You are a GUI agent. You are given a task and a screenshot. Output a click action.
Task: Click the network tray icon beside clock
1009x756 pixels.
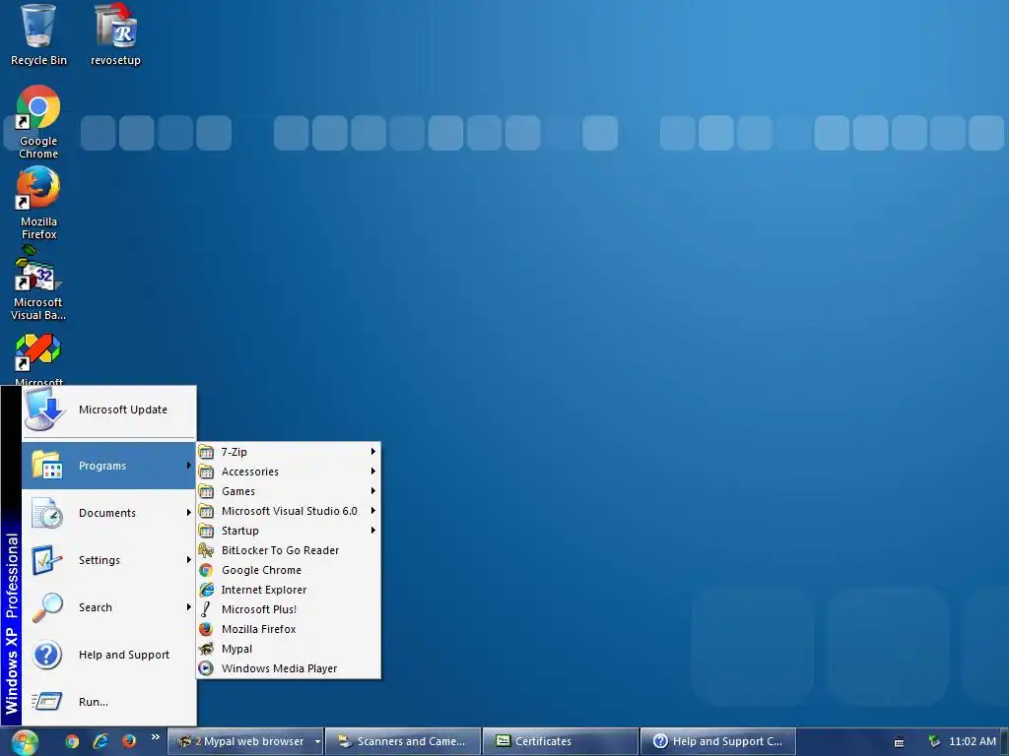(x=934, y=741)
